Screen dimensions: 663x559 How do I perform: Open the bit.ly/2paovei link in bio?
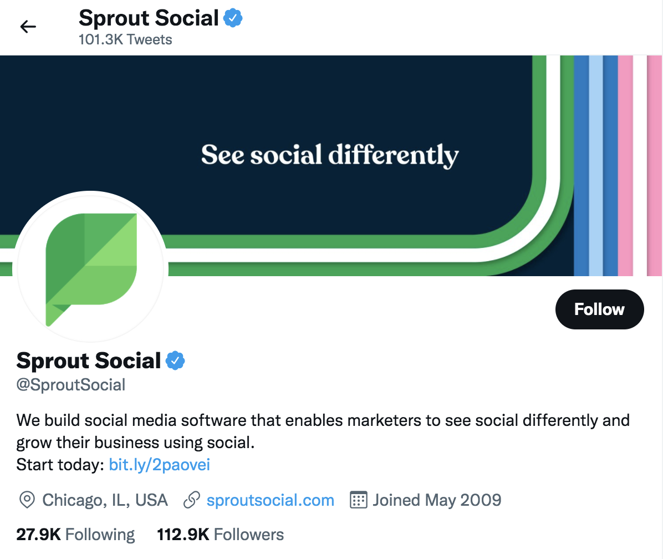click(x=159, y=465)
